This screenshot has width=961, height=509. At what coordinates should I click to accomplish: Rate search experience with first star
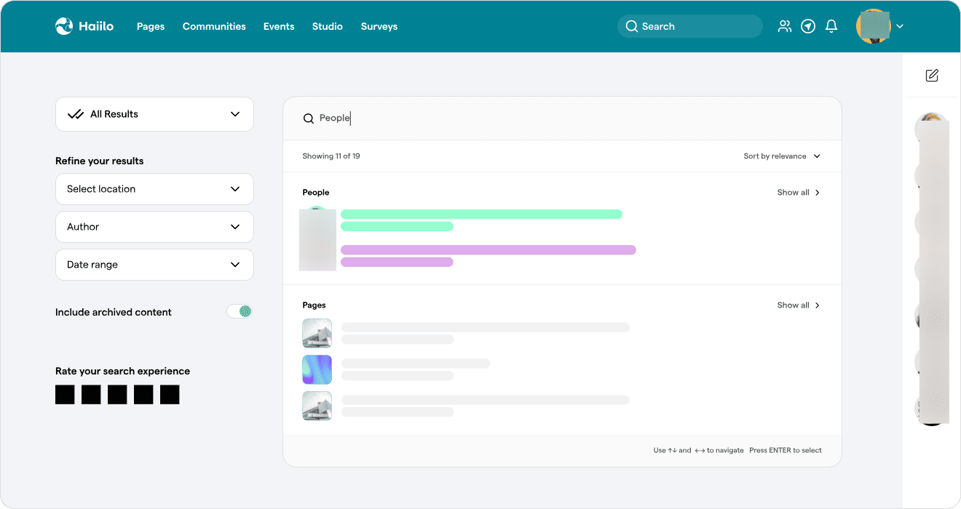pos(65,395)
